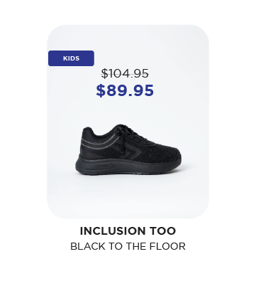Image resolution: width=256 pixels, height=286 pixels.
Task: Click the heel collar of the shoe
Action: [89, 131]
